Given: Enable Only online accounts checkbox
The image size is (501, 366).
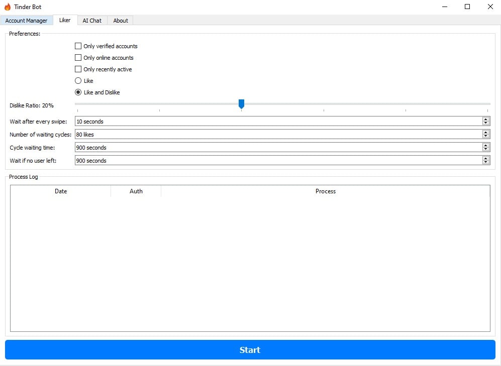Looking at the screenshot, I should (78, 57).
